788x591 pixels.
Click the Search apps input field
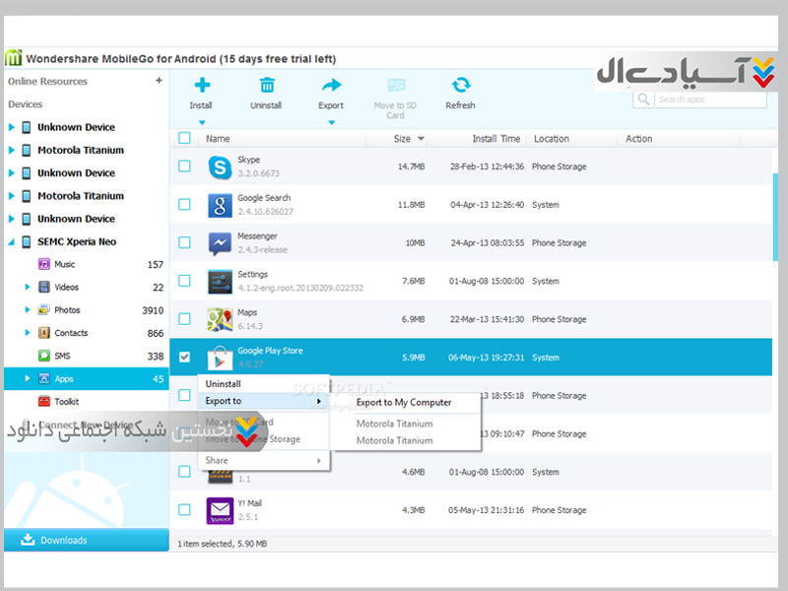[709, 99]
